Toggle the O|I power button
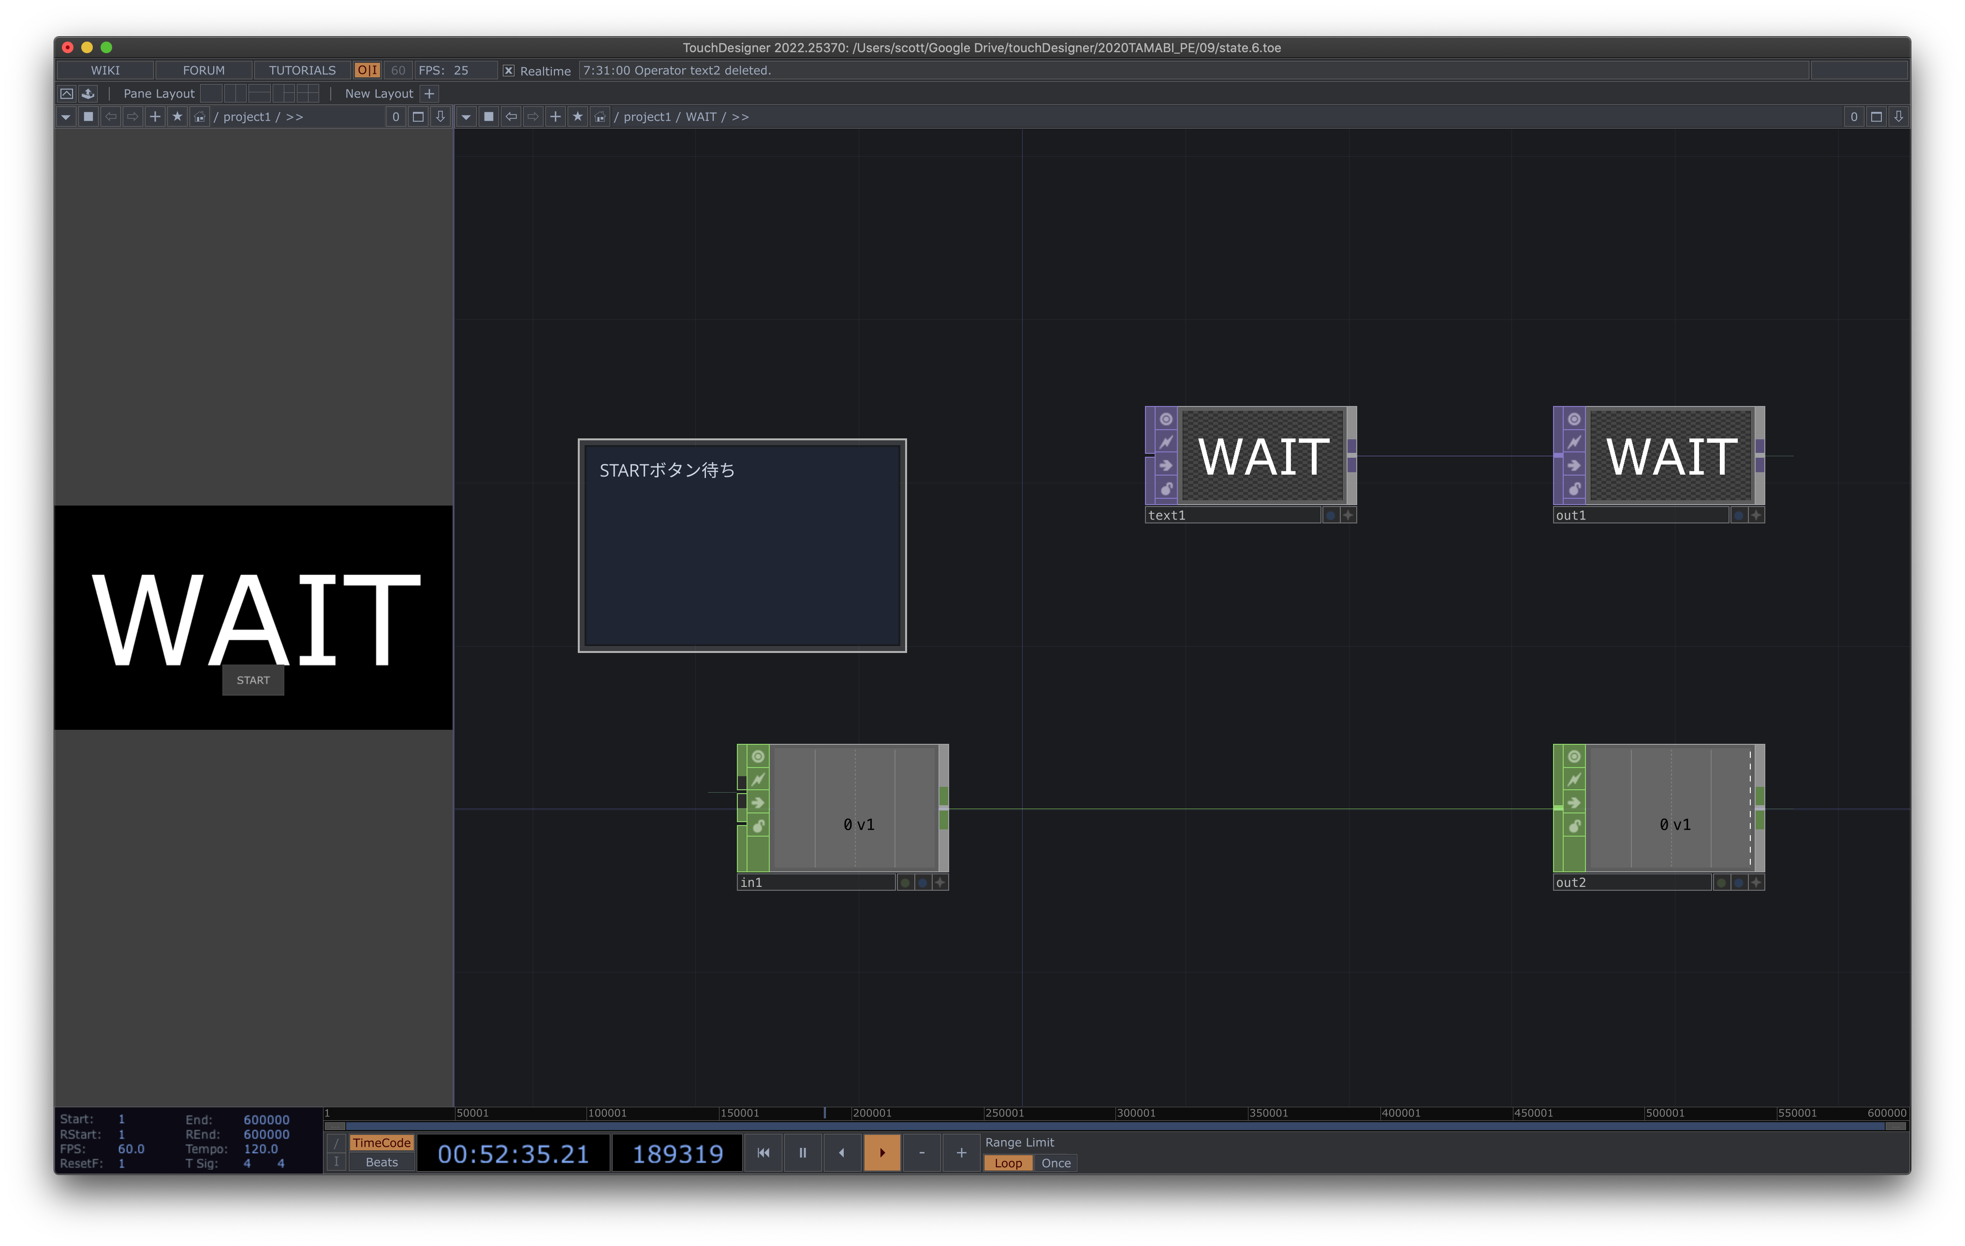Screen dimensions: 1965x1246 tap(367, 71)
